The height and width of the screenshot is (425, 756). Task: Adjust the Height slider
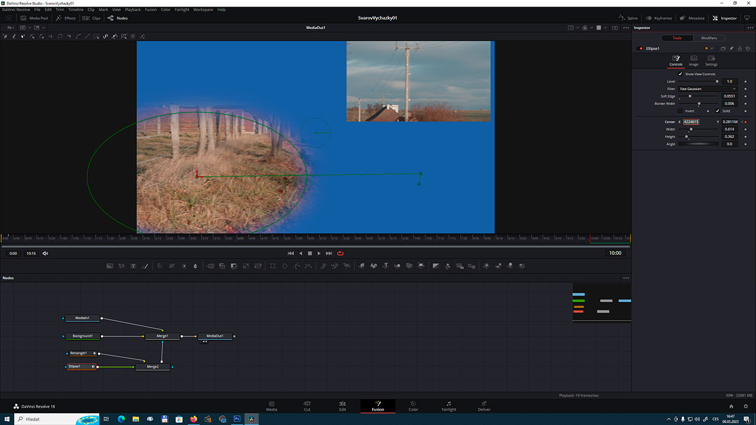[x=699, y=136]
